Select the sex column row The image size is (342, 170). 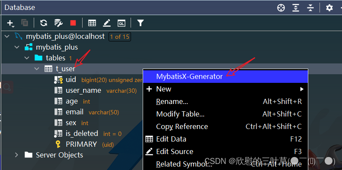click(x=72, y=123)
